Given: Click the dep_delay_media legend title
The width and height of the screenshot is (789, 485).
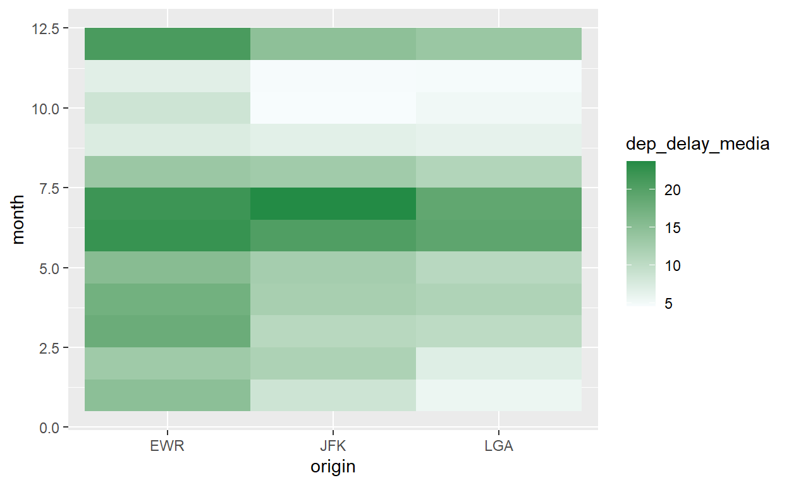Looking at the screenshot, I should click(698, 144).
